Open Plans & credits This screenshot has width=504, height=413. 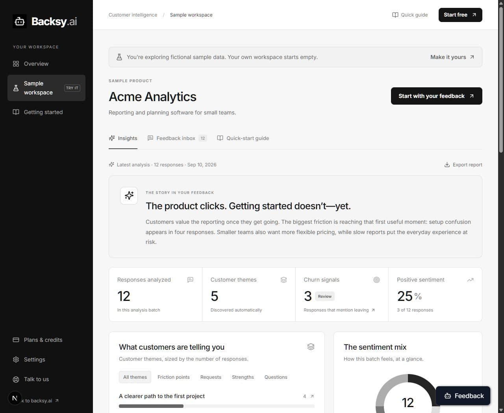point(46,340)
